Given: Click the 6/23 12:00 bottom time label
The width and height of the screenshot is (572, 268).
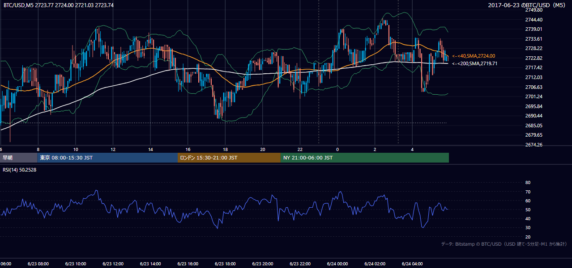Looking at the screenshot, I should pyautogui.click(x=113, y=264).
